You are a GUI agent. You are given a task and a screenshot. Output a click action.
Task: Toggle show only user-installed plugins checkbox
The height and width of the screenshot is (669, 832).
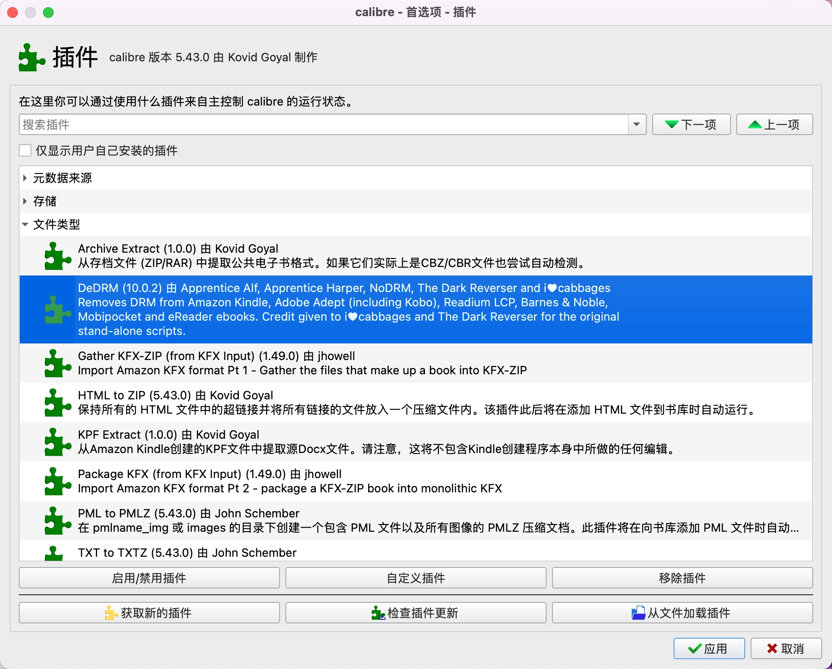pos(25,150)
